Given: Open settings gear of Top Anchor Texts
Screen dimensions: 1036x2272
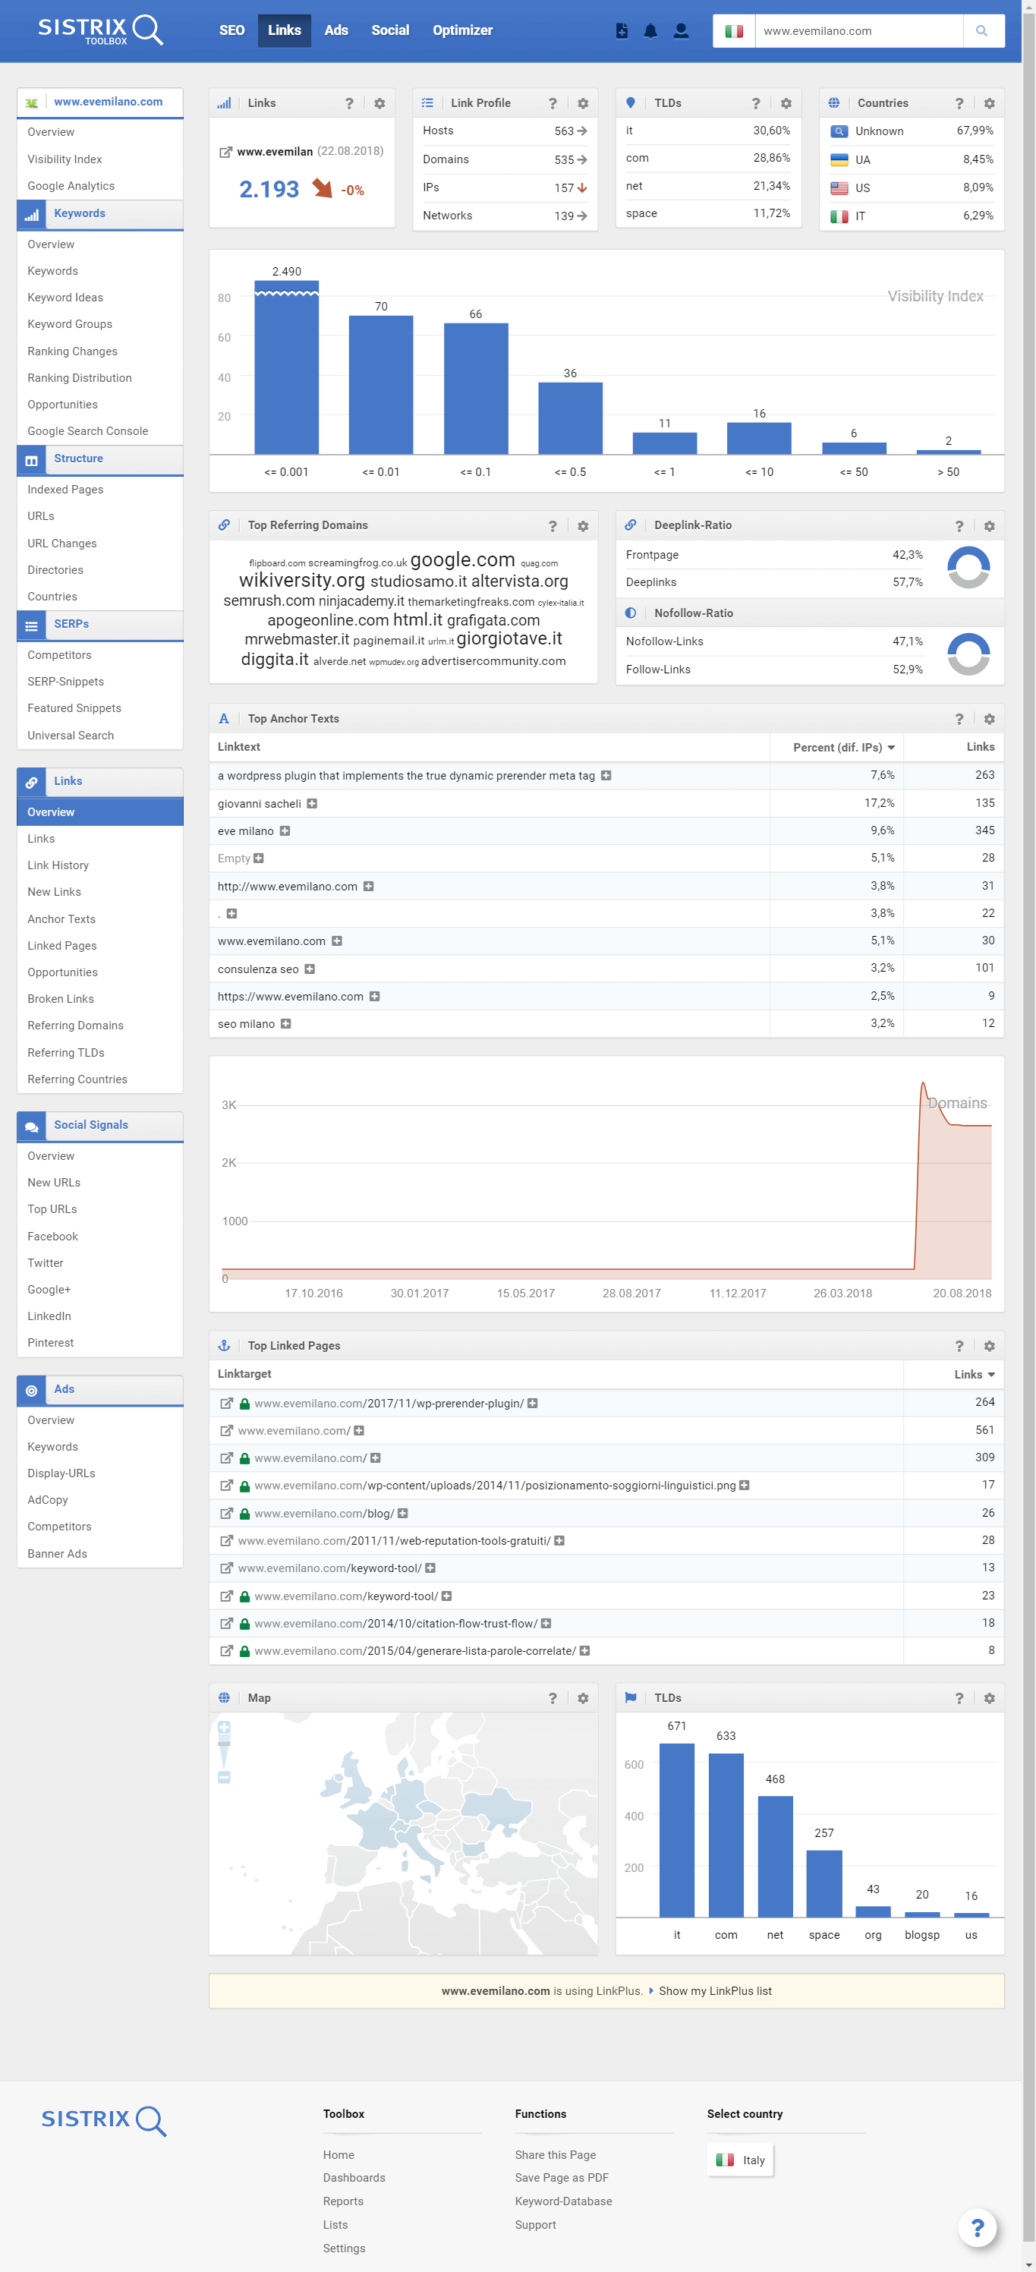Looking at the screenshot, I should (989, 719).
